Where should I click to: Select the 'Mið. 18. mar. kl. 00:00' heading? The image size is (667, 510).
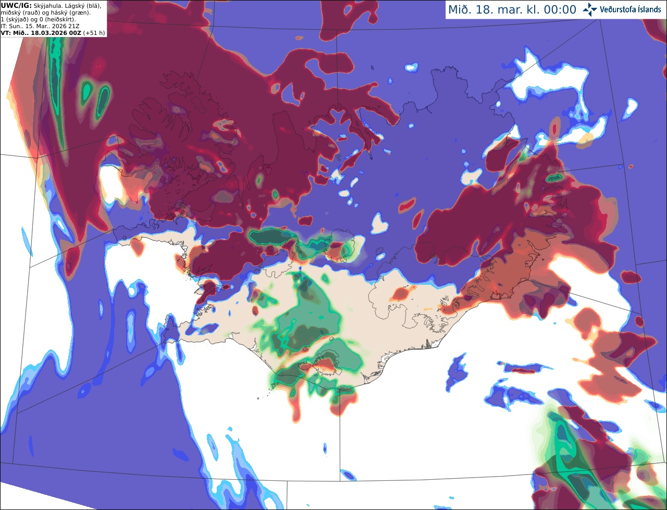pos(512,10)
